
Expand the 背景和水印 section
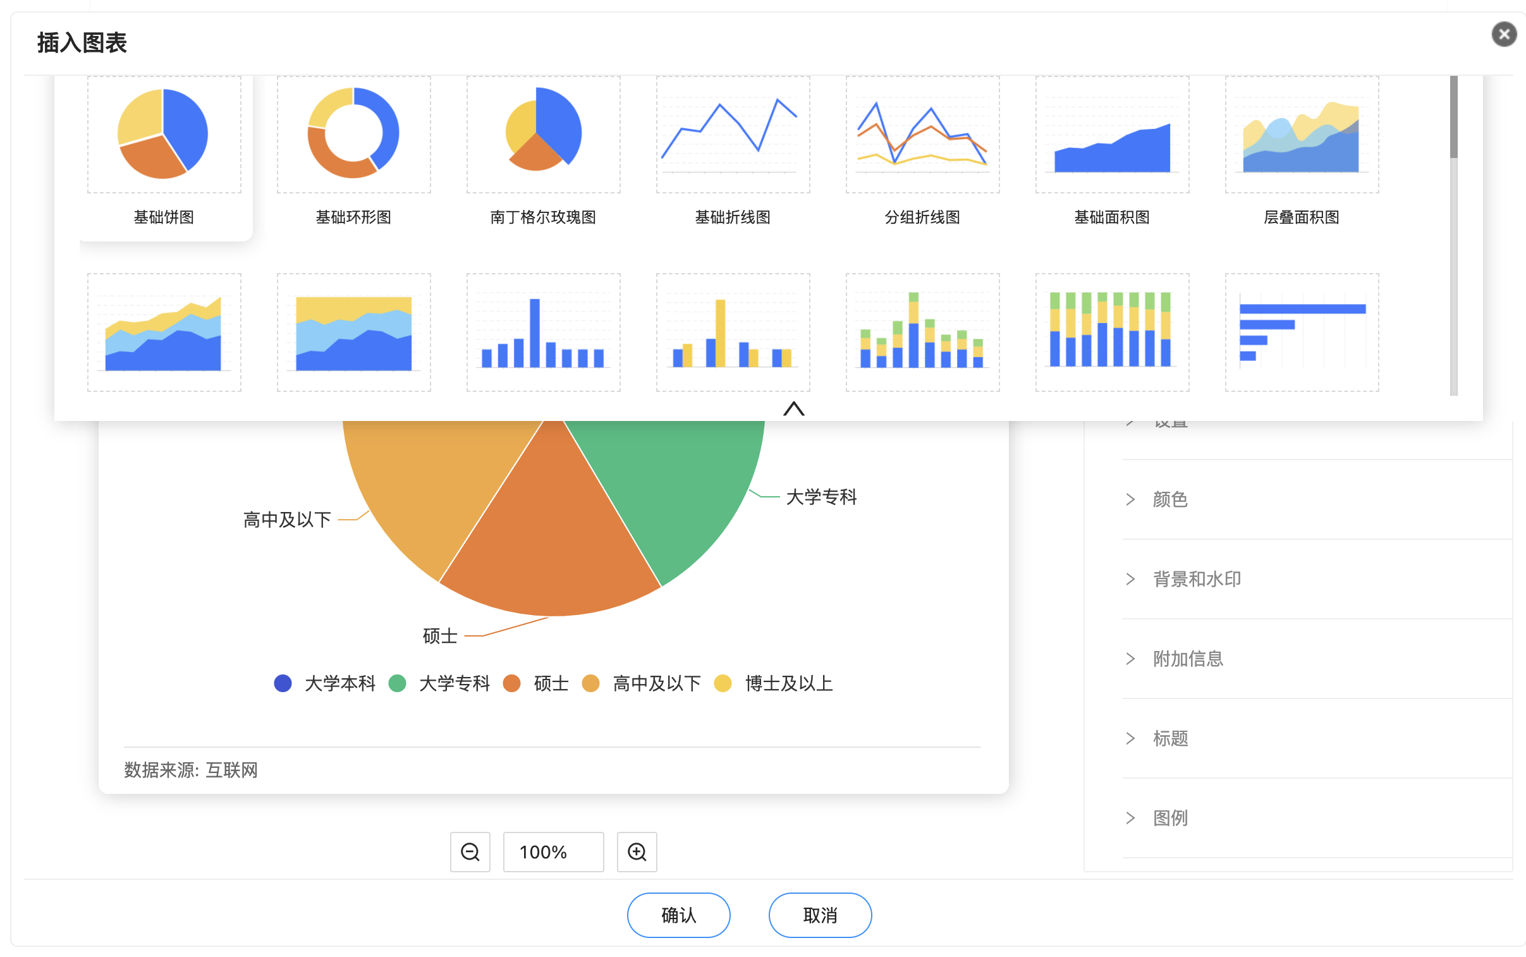(x=1317, y=579)
